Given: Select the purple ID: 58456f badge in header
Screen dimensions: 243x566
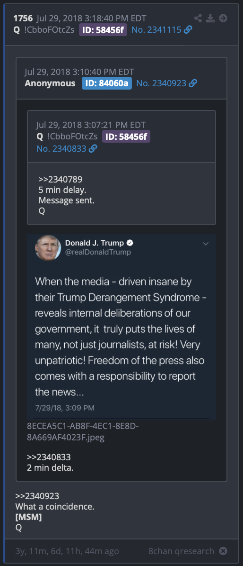Looking at the screenshot, I should click(104, 30).
